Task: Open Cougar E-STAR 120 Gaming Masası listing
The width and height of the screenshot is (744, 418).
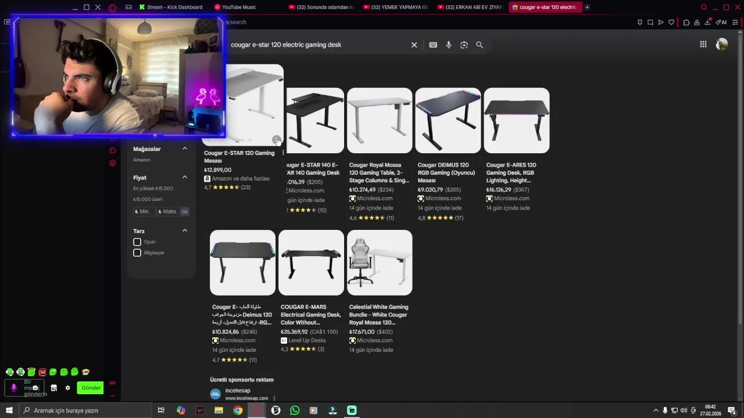Action: point(239,157)
